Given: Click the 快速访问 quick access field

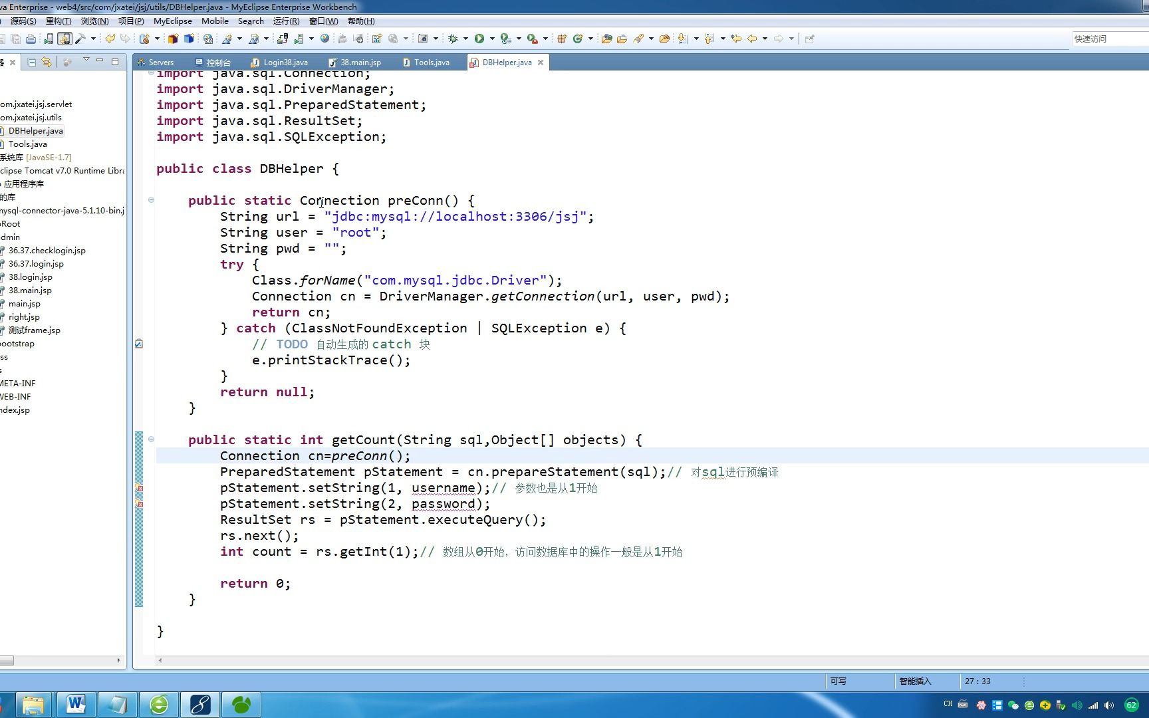Looking at the screenshot, I should tap(1110, 39).
